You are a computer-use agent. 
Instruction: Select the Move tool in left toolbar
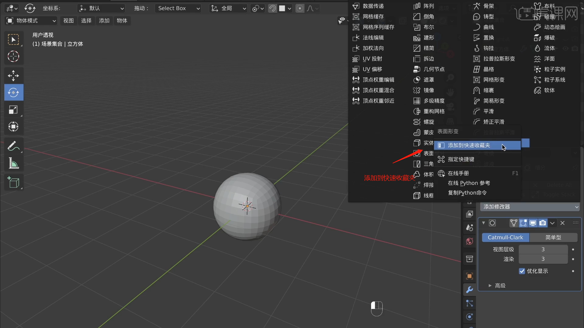pos(13,76)
